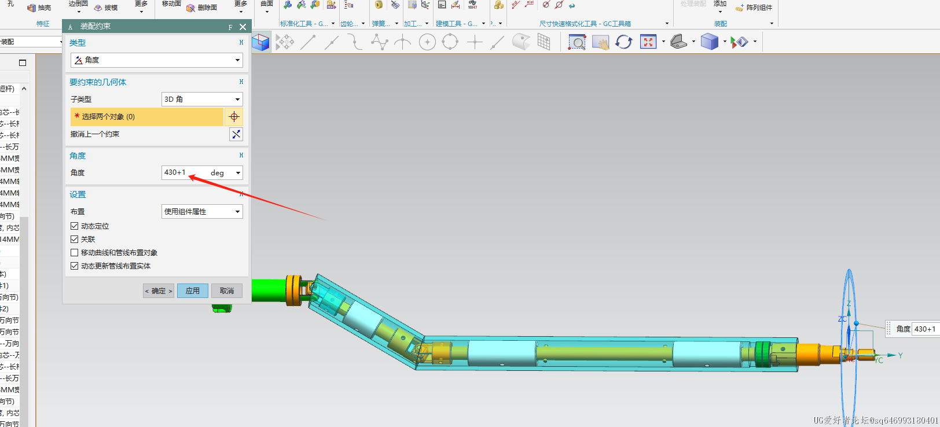Expand the 尺寸快速格式化工具 group dropdown
Screen dimensions: 940x427
click(x=667, y=24)
